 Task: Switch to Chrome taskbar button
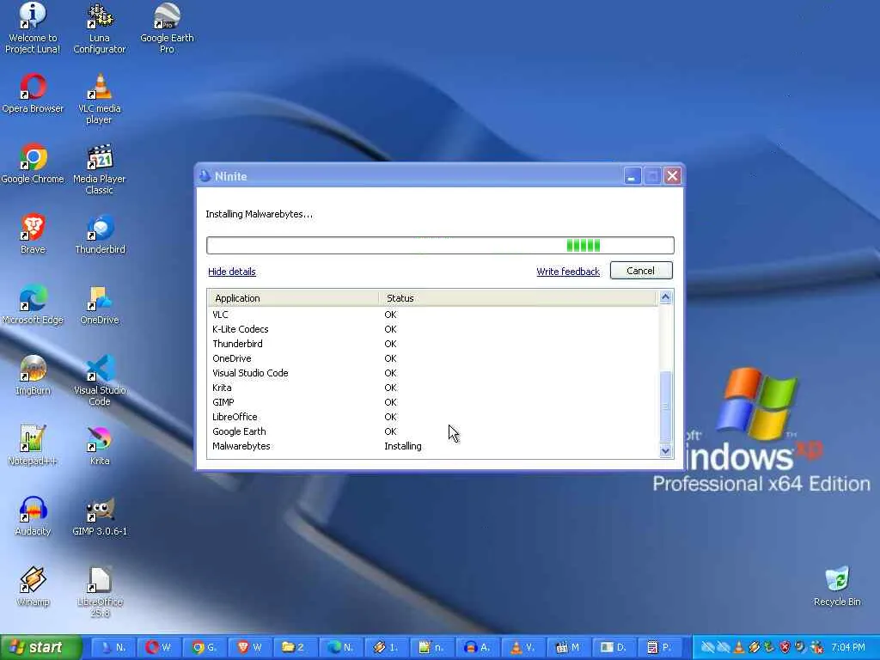204,648
